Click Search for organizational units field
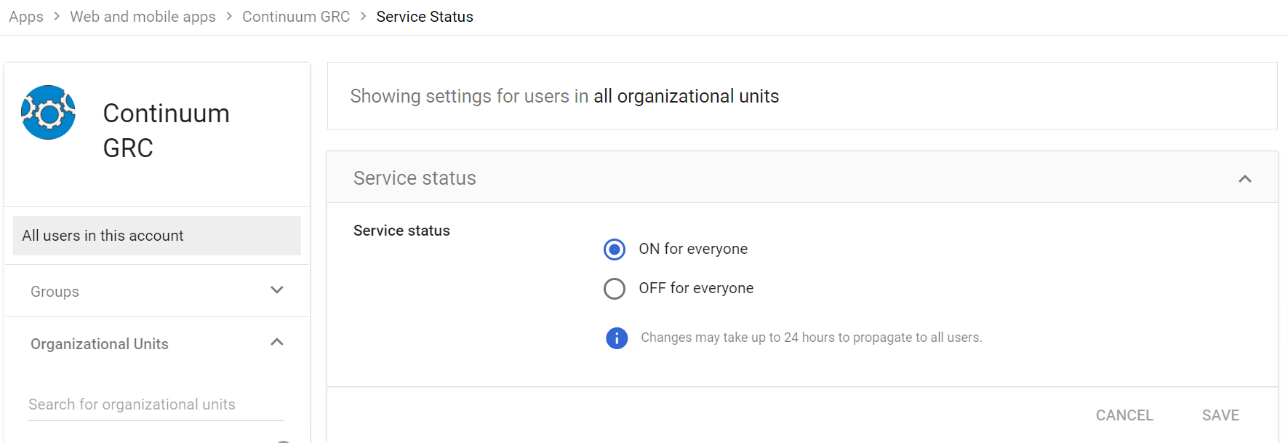Image resolution: width=1288 pixels, height=443 pixels. [x=156, y=404]
